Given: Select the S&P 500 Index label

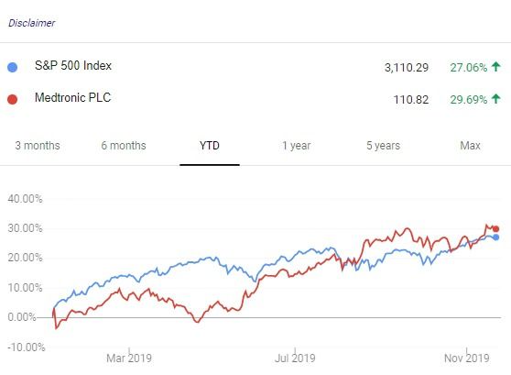Looking at the screenshot, I should coord(73,66).
